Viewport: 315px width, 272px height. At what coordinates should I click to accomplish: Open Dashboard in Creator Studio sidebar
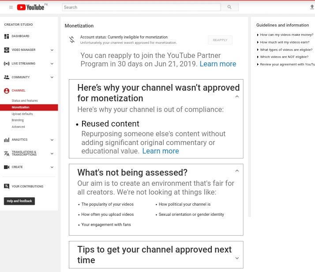click(20, 36)
